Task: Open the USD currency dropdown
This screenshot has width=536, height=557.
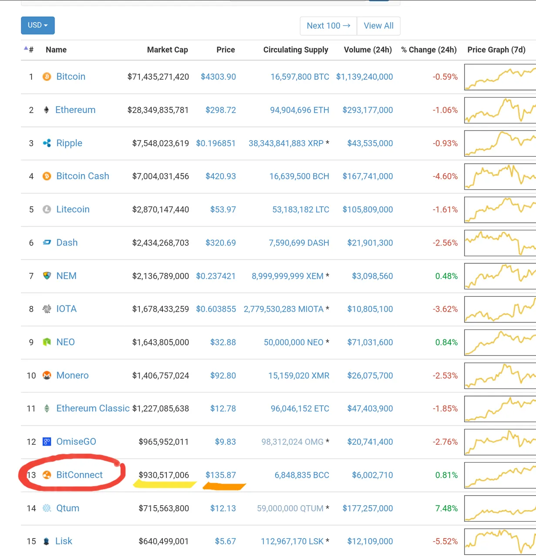Action: pyautogui.click(x=38, y=25)
